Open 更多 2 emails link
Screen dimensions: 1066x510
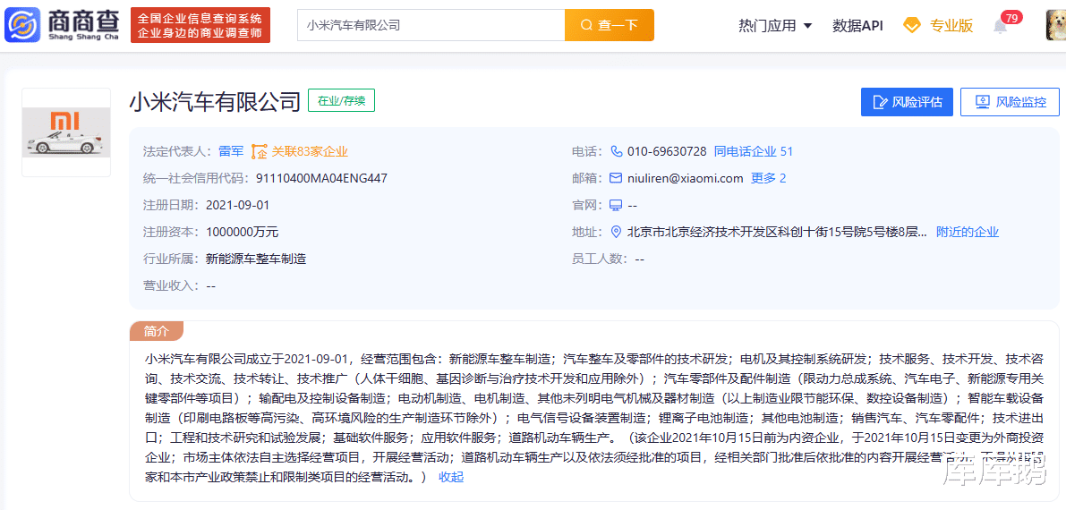(768, 178)
